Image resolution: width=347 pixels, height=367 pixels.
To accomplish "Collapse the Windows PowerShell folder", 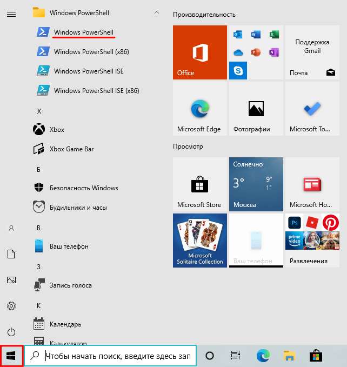I will (x=156, y=12).
